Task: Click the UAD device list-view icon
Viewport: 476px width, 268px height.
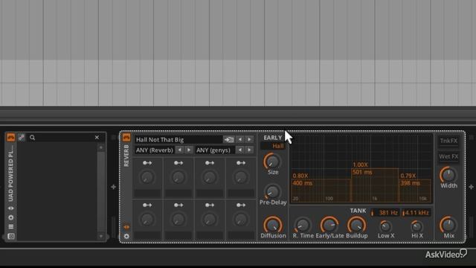Action: point(11,226)
